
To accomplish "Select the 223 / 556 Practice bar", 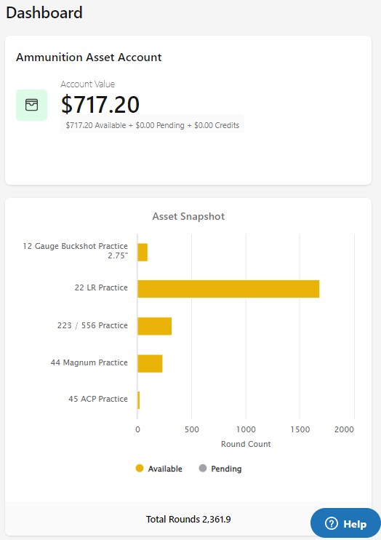I will point(155,326).
